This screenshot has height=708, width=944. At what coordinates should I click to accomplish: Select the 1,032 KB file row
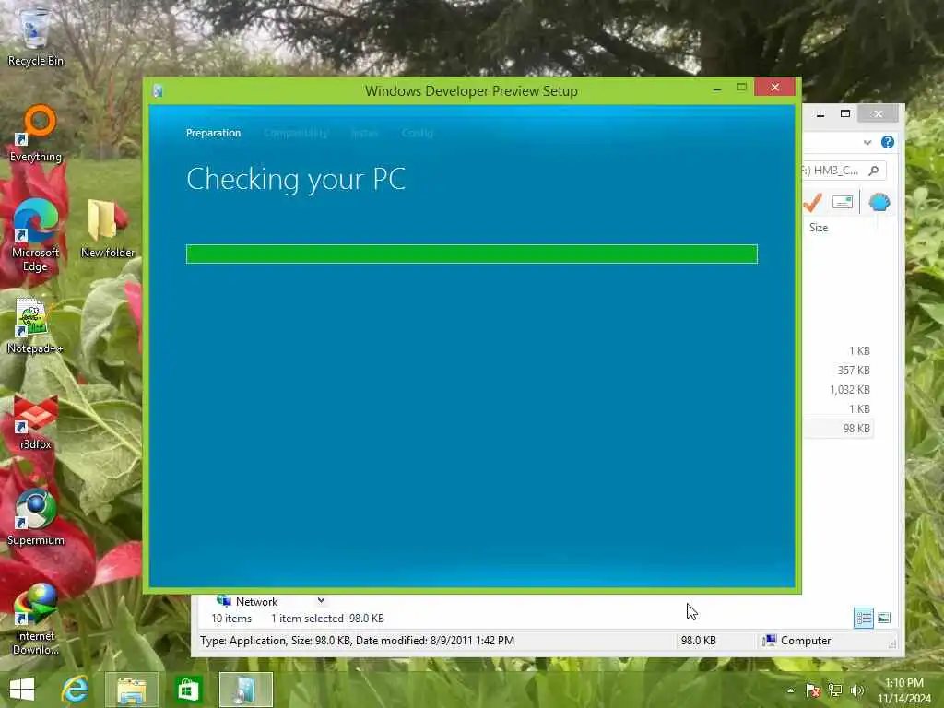839,390
